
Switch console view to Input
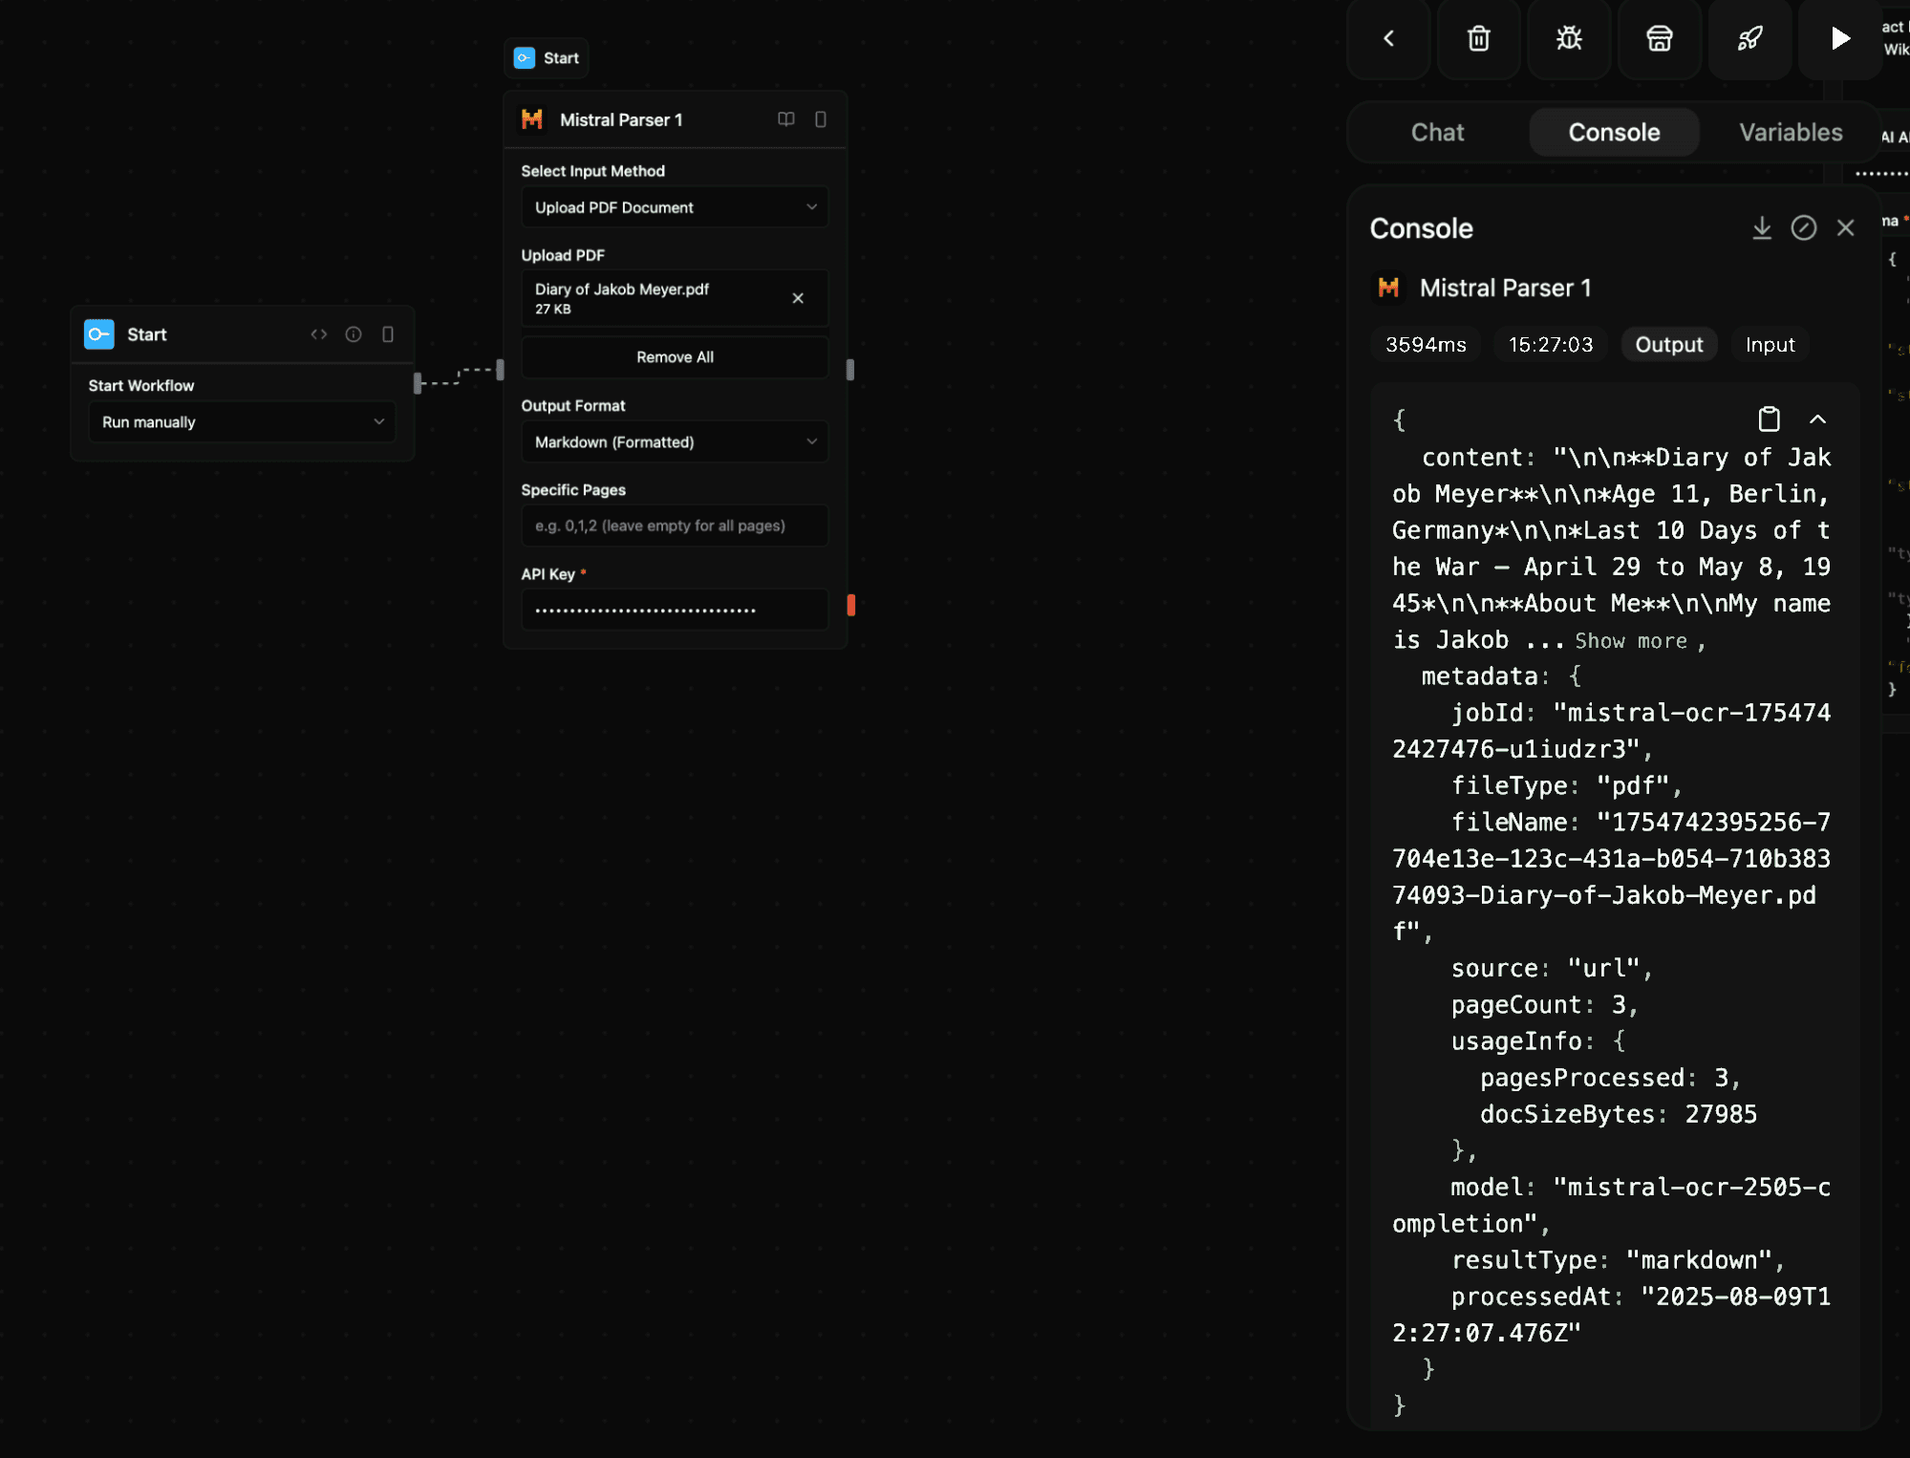click(1769, 344)
